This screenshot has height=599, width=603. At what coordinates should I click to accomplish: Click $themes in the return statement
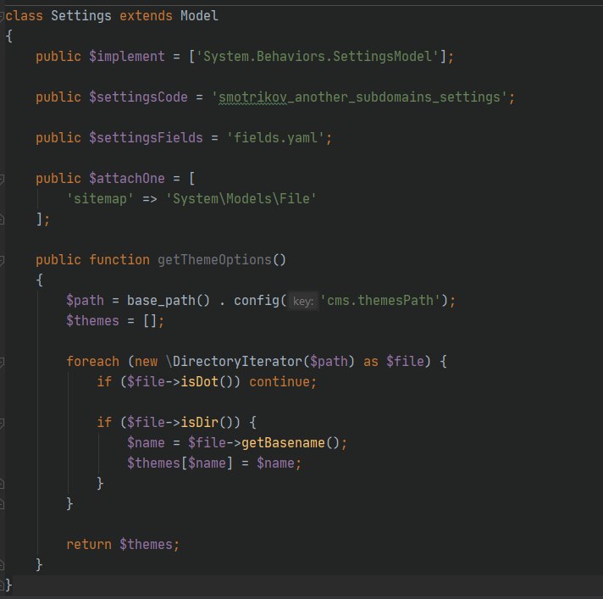[146, 545]
